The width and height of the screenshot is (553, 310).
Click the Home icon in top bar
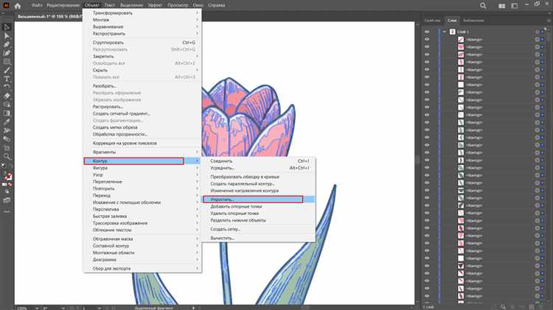click(18, 6)
